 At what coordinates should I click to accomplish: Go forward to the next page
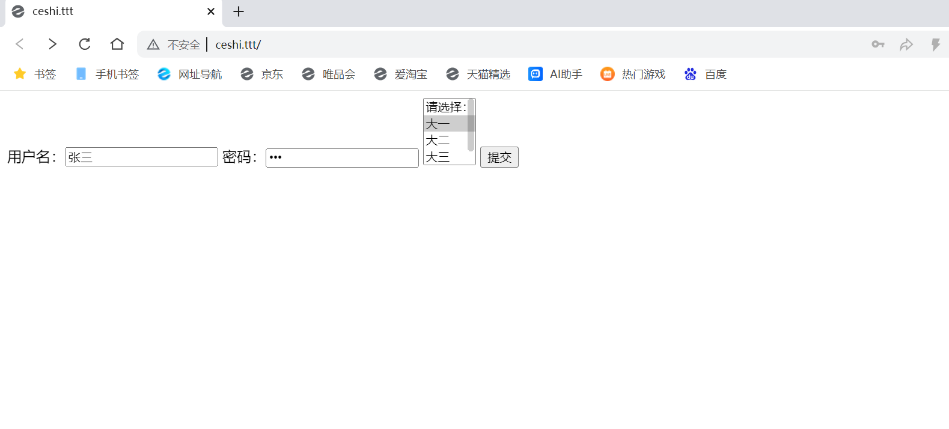52,44
